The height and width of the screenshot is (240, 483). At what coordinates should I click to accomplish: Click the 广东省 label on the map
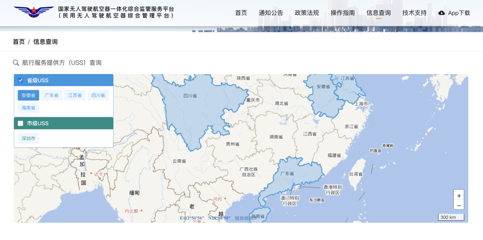(287, 174)
